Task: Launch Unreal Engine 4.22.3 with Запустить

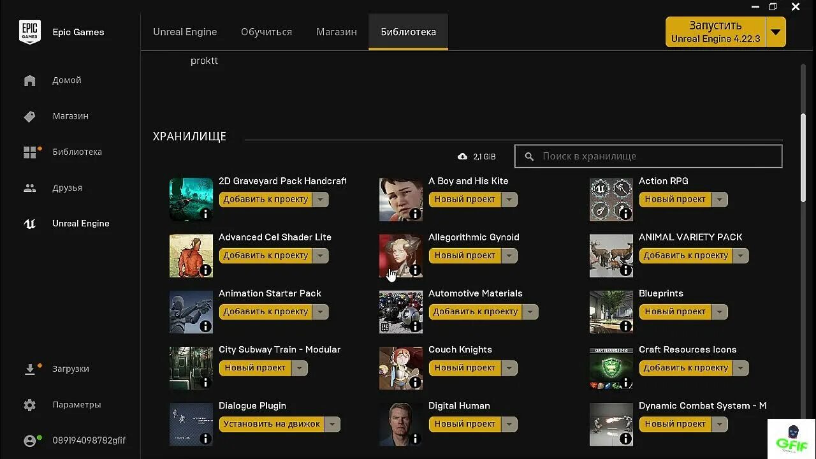Action: pyautogui.click(x=716, y=32)
